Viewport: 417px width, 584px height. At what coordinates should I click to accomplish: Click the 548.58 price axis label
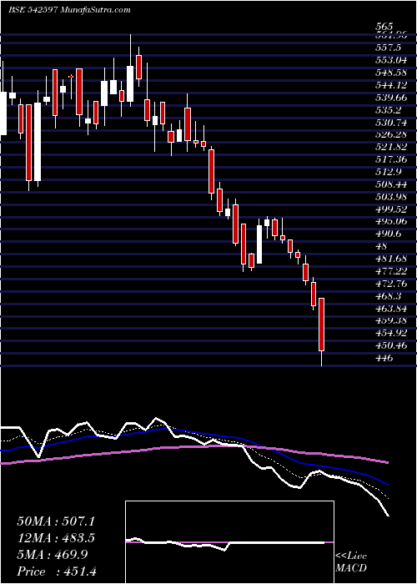click(392, 73)
